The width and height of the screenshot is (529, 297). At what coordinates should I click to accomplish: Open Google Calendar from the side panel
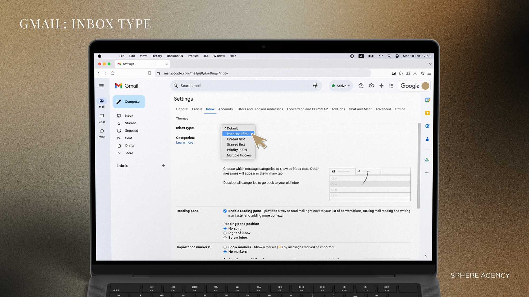(x=427, y=100)
